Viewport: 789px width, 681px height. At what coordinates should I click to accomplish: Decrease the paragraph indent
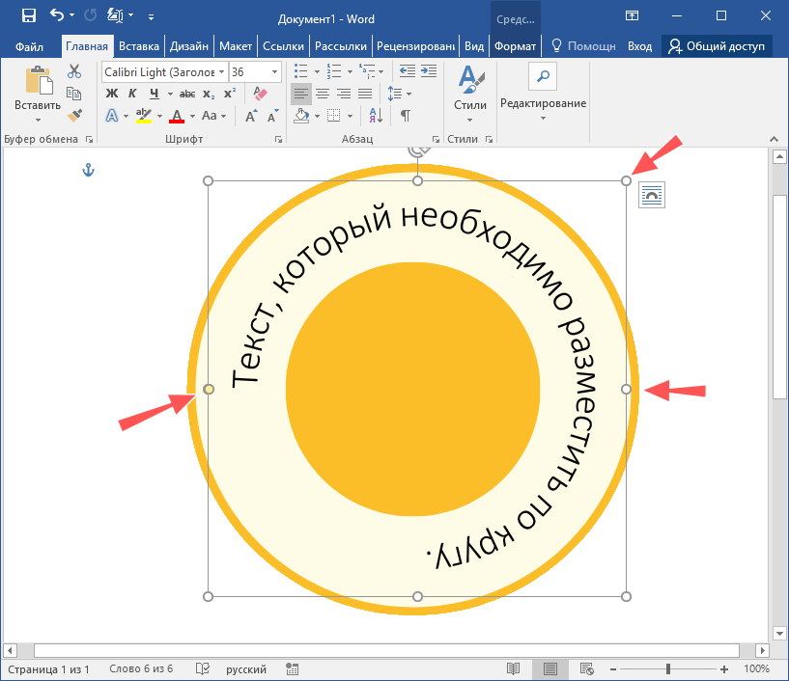[408, 71]
